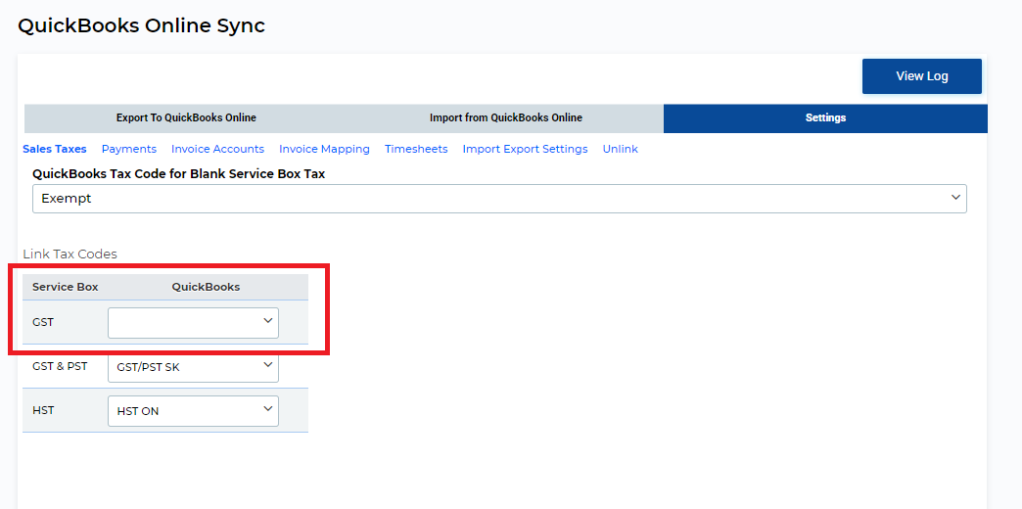Open Invoice Accounts settings
This screenshot has width=1022, height=509.
217,149
